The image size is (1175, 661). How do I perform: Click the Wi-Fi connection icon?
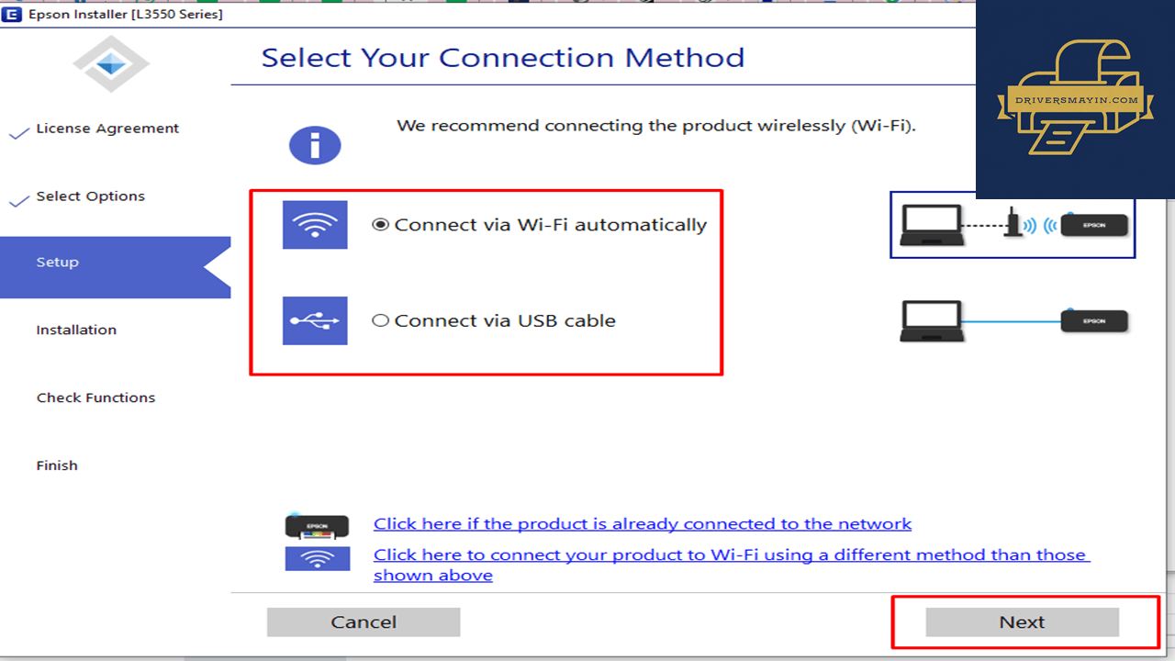[315, 225]
